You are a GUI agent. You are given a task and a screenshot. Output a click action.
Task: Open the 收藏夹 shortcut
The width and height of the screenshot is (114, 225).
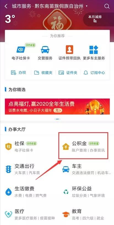(x=43, y=73)
